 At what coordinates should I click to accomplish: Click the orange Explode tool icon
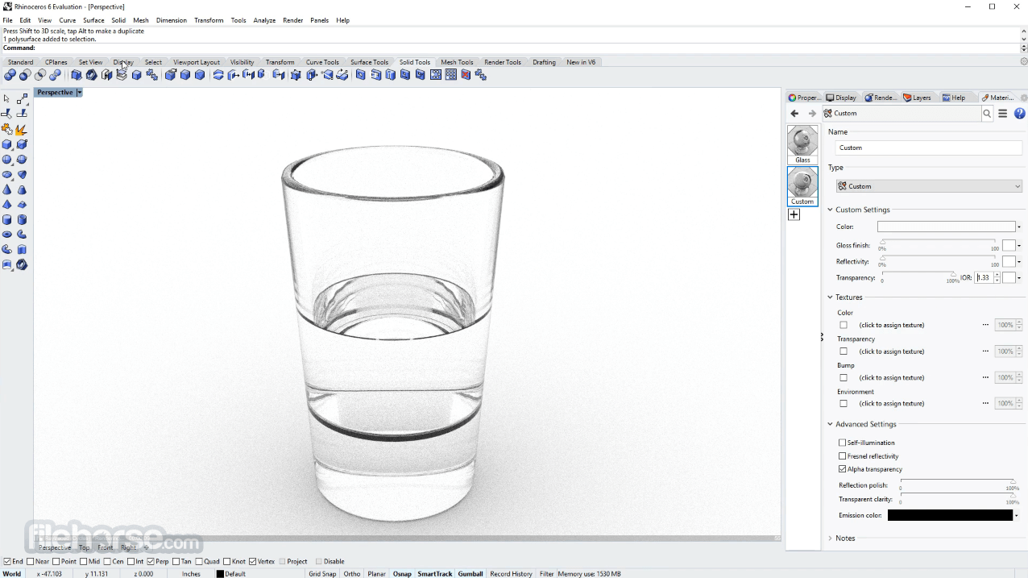[x=22, y=129]
